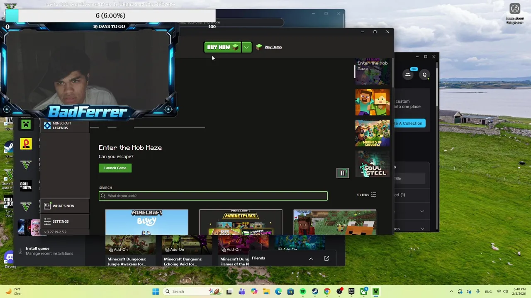Viewport: 531px width, 298px height.
Task: Select the Call of Duty icon in sidebar
Action: [26, 185]
